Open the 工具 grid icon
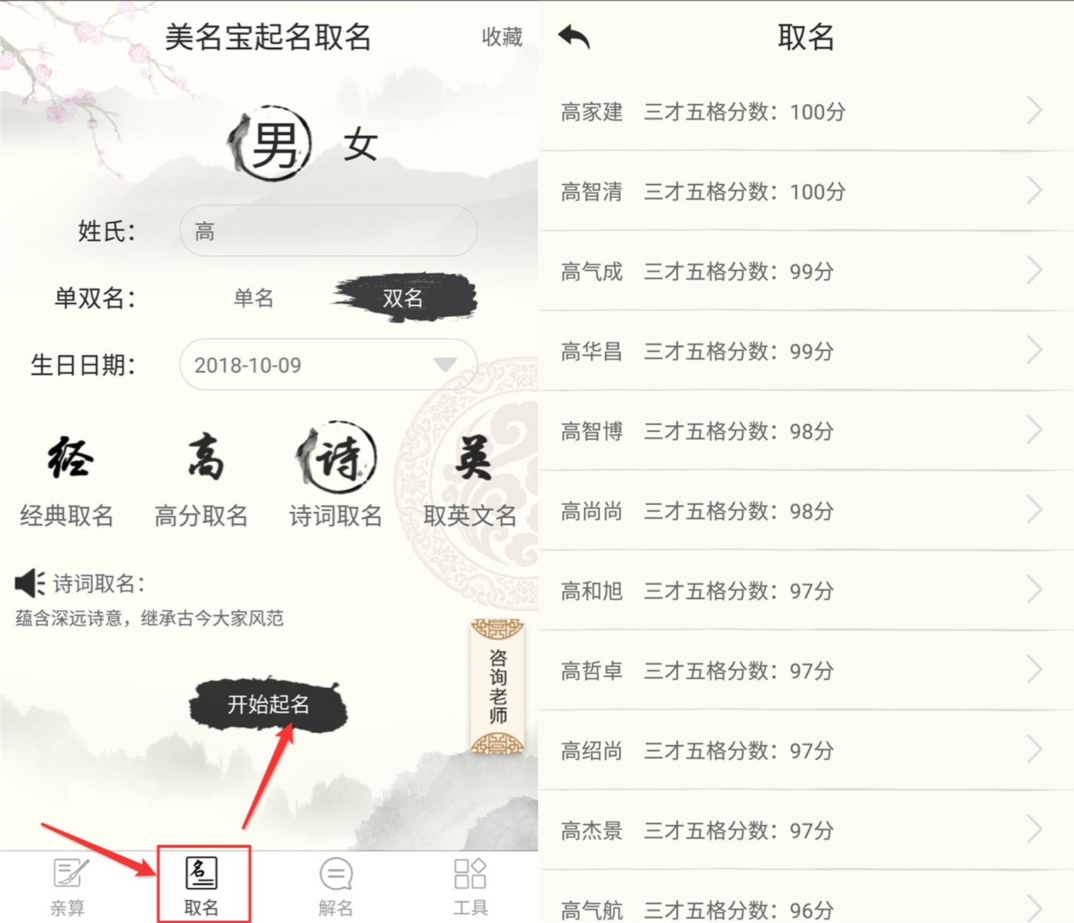Screen dimensions: 1074x923 pyautogui.click(x=470, y=874)
